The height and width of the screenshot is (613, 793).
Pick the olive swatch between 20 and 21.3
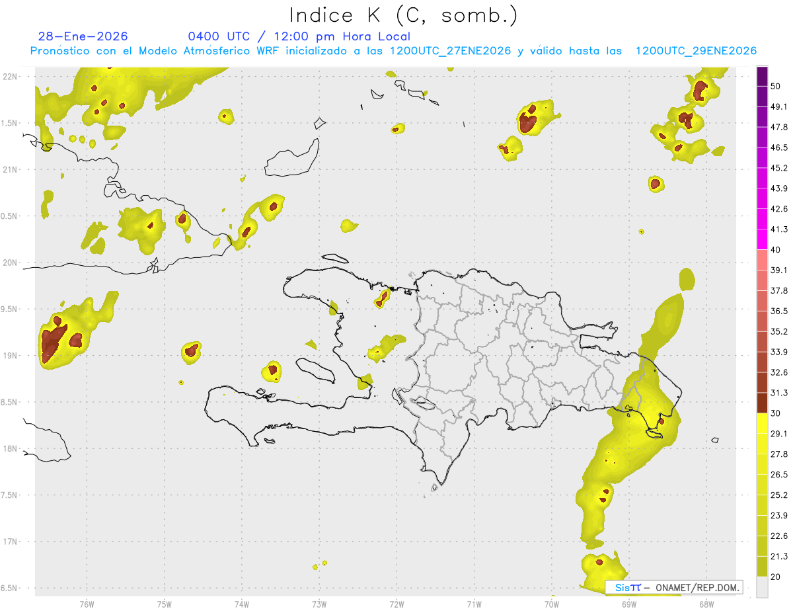pyautogui.click(x=762, y=567)
